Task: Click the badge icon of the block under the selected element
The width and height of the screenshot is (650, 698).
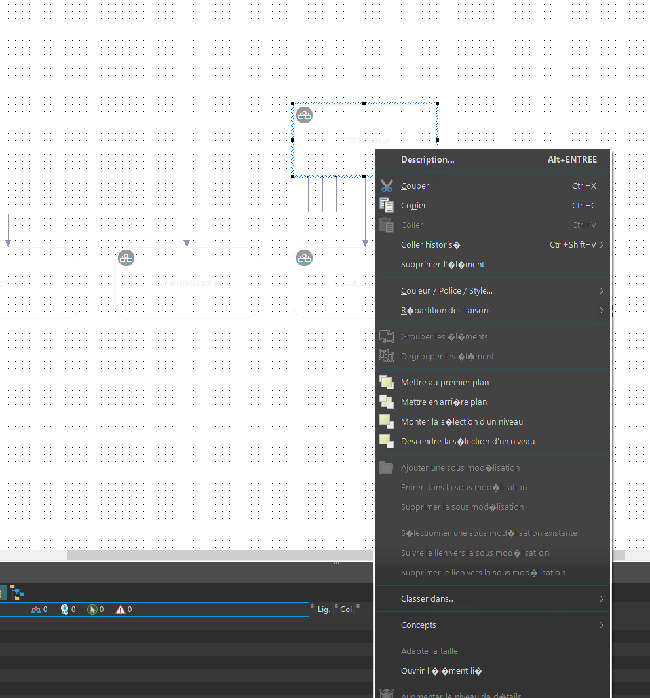Action: 304,258
